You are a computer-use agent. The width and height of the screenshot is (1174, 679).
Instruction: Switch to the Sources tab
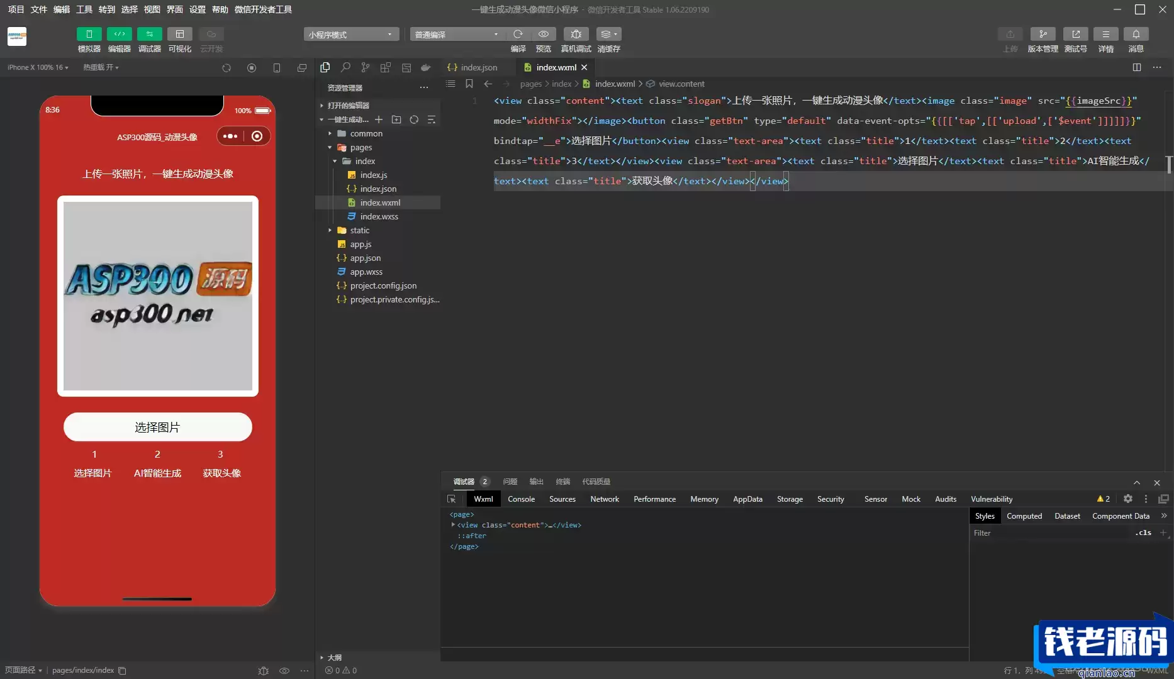pos(562,499)
